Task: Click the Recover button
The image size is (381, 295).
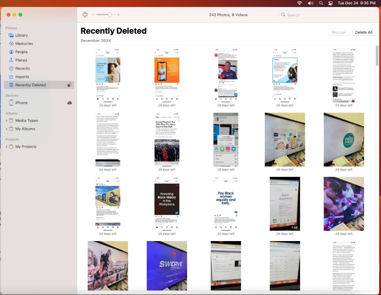Action: tap(338, 33)
